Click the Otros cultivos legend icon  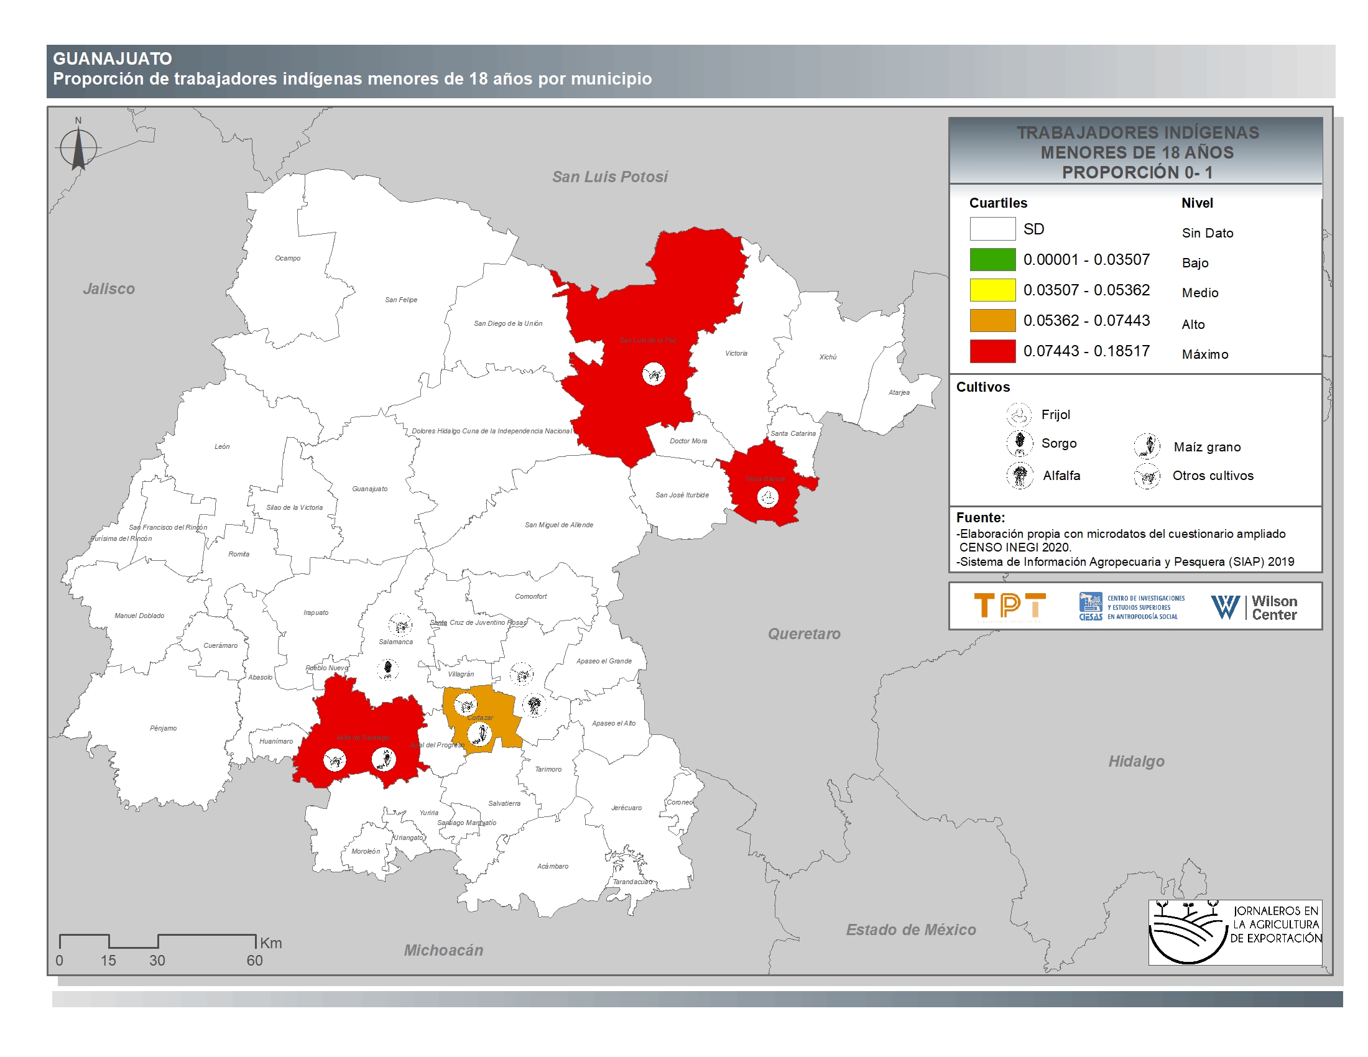click(x=1147, y=476)
